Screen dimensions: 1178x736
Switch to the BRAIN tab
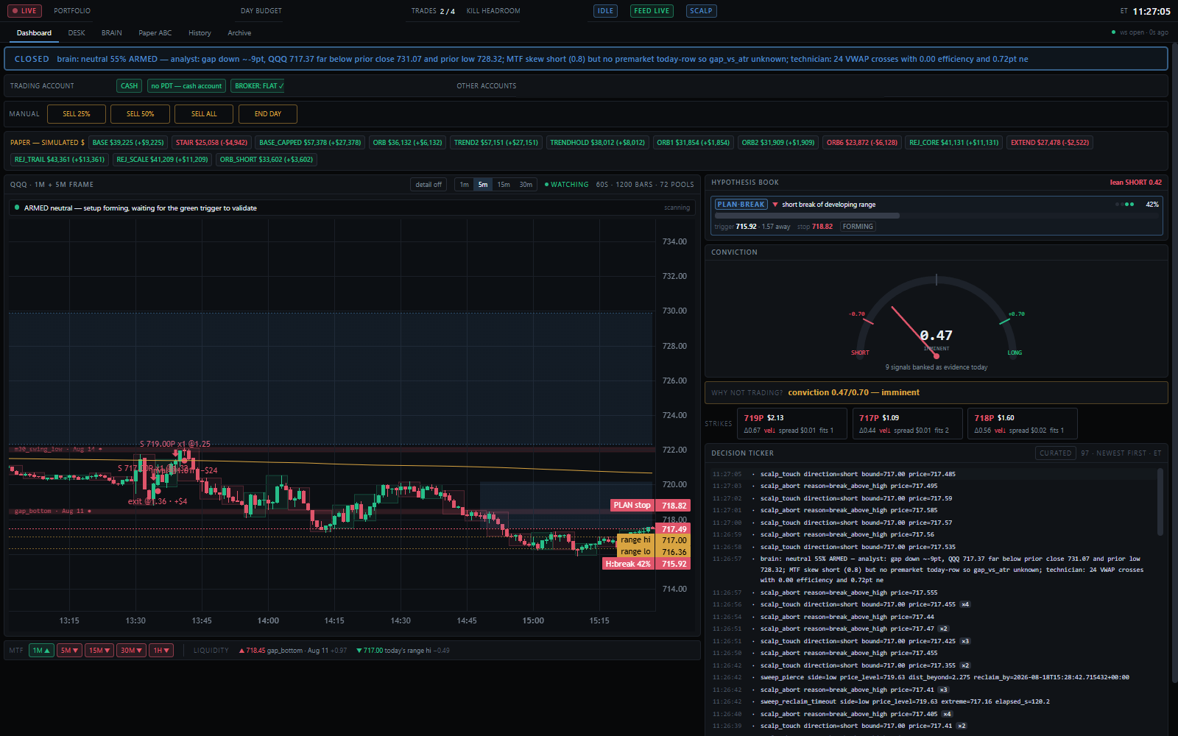click(112, 33)
